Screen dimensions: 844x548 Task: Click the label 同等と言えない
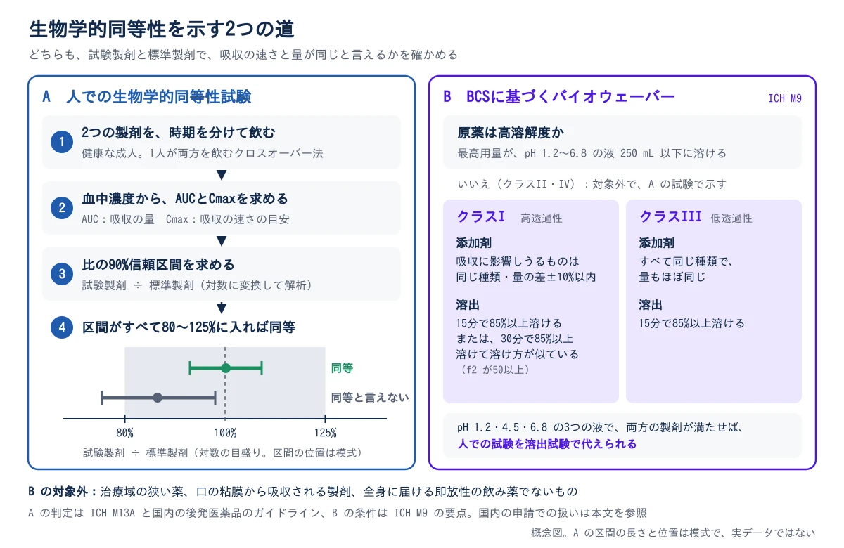[370, 398]
